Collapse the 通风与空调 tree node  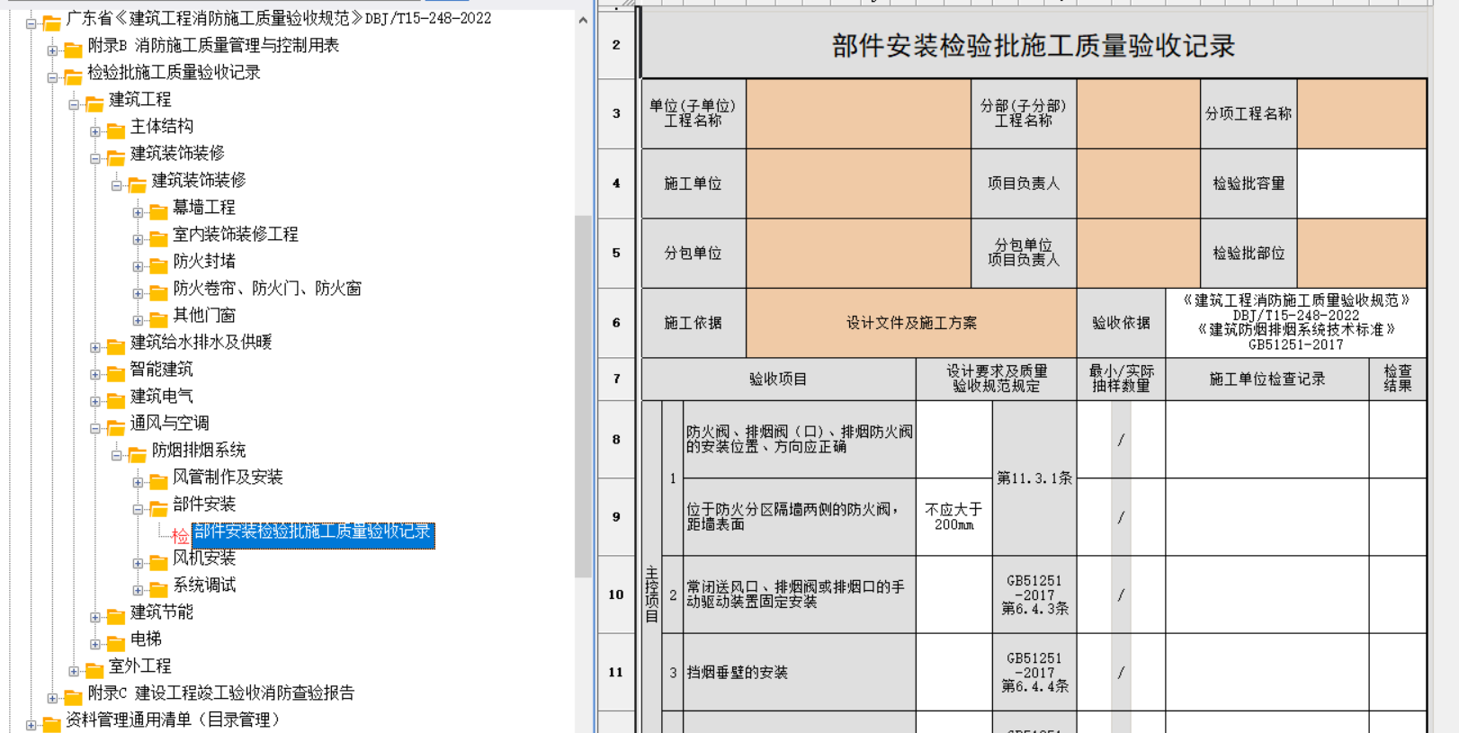(x=95, y=428)
